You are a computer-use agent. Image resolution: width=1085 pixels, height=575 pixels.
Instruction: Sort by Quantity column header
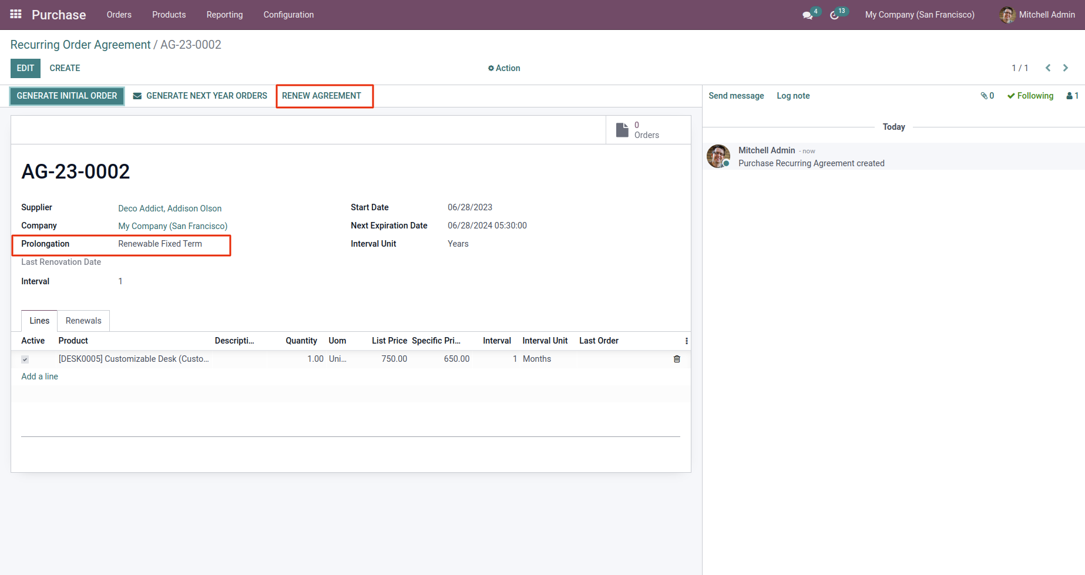(301, 341)
